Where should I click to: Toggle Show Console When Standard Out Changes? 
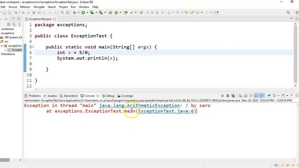coord(256,96)
